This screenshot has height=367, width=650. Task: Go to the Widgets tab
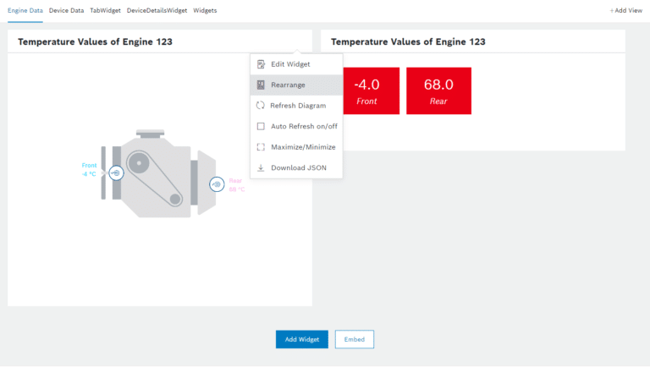(205, 11)
